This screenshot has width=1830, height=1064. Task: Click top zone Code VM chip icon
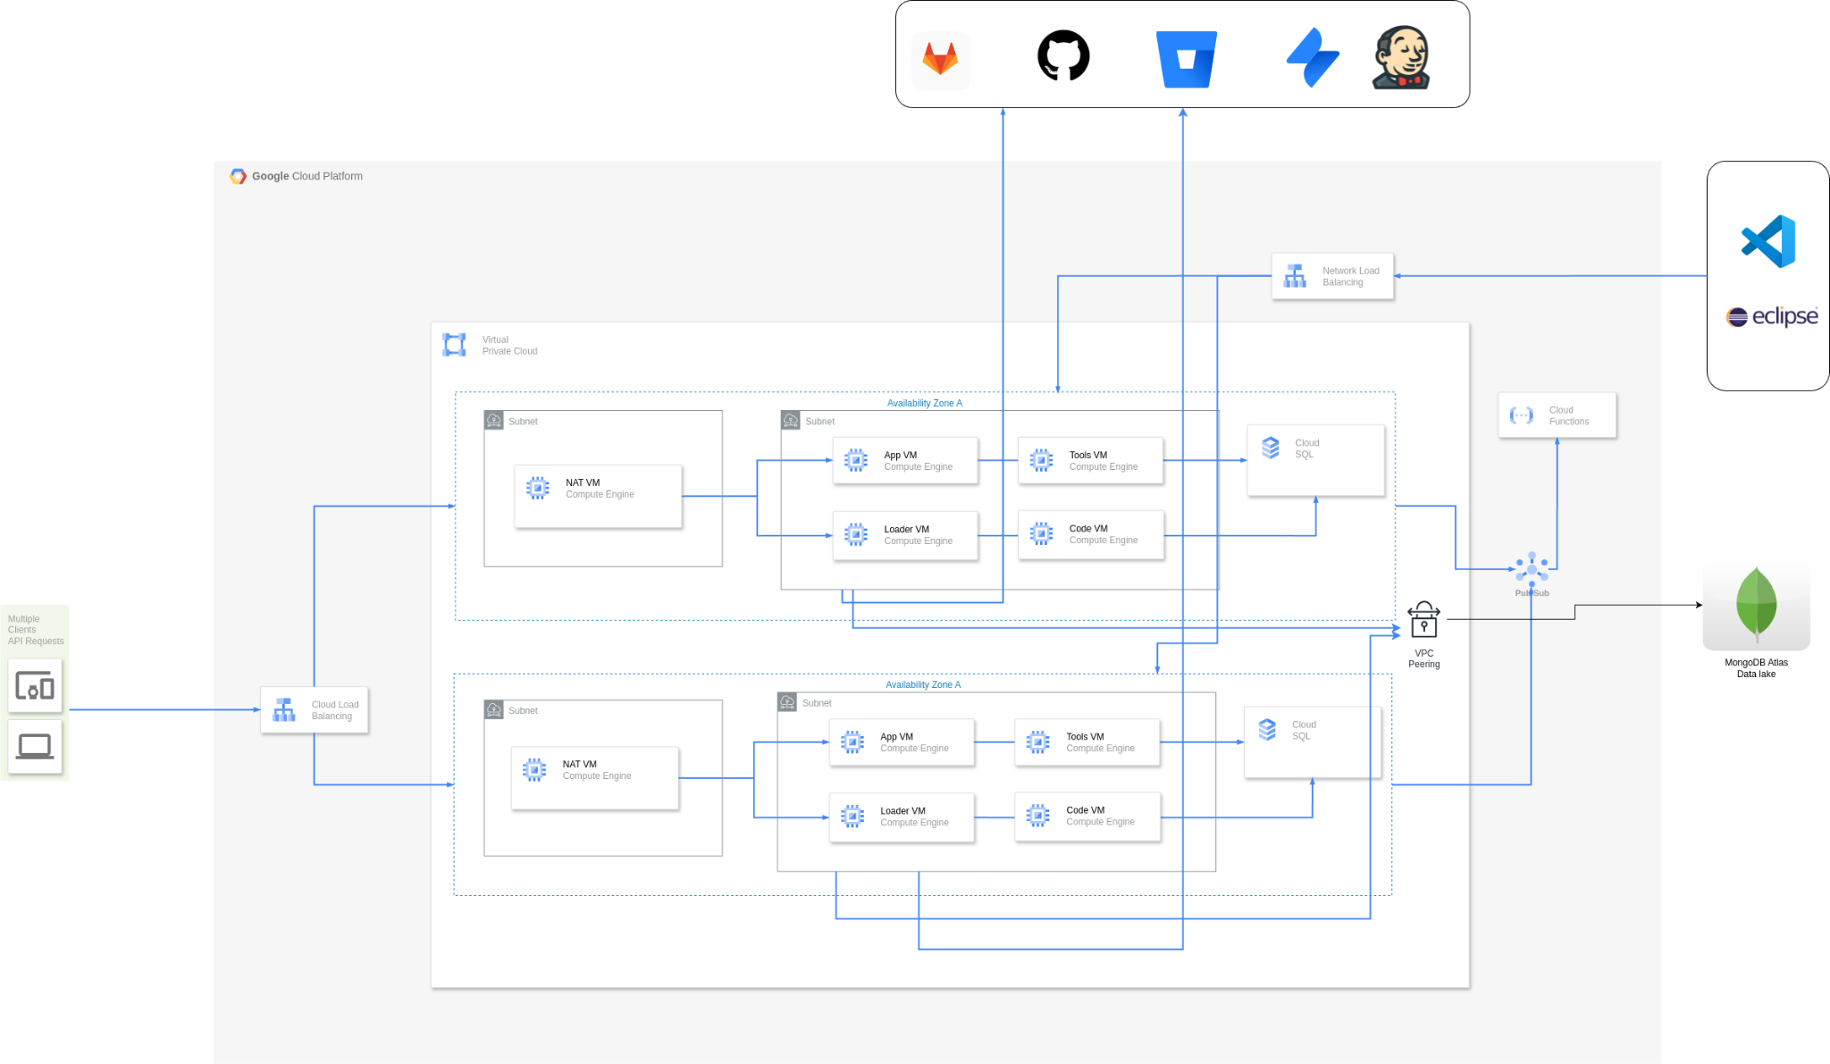click(x=1042, y=534)
